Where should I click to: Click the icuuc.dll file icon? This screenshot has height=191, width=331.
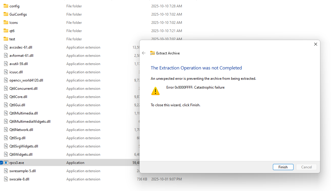(6, 72)
